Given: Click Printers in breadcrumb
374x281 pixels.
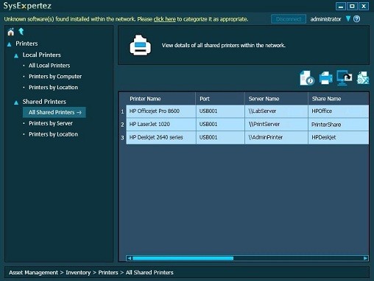Looking at the screenshot, I should [x=108, y=272].
